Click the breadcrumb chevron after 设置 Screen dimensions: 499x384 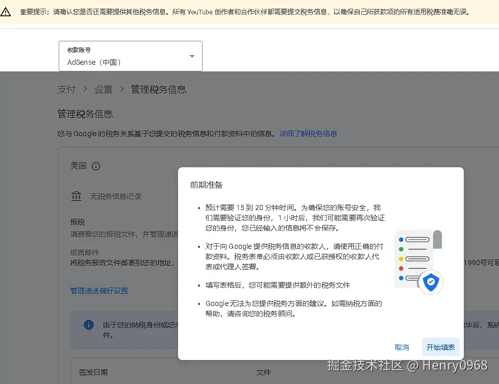click(122, 89)
